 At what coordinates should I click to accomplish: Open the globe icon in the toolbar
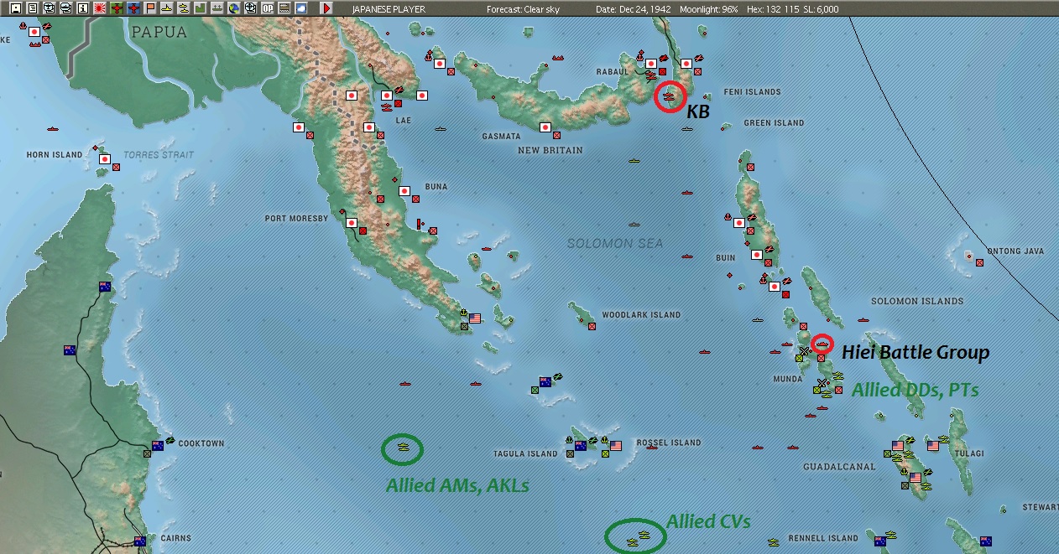(x=233, y=8)
